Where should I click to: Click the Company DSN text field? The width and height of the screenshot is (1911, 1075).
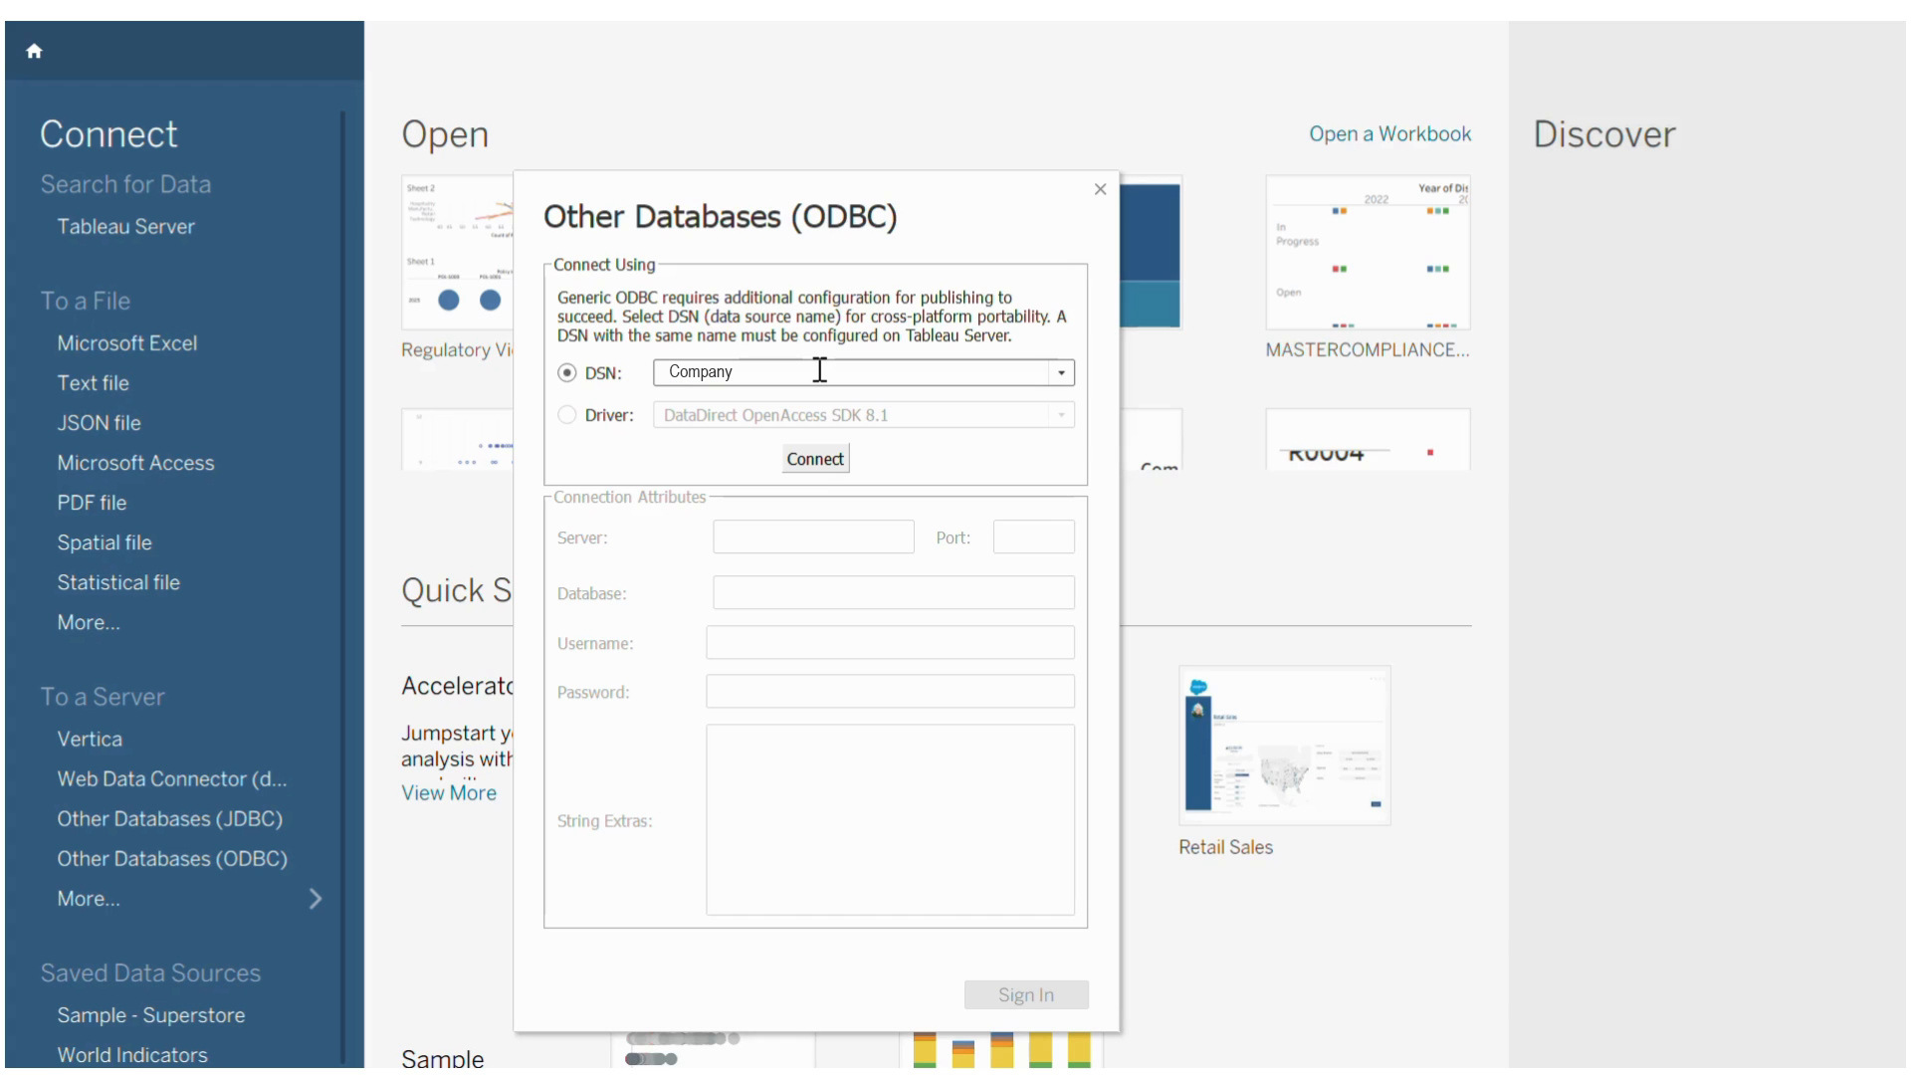[851, 372]
